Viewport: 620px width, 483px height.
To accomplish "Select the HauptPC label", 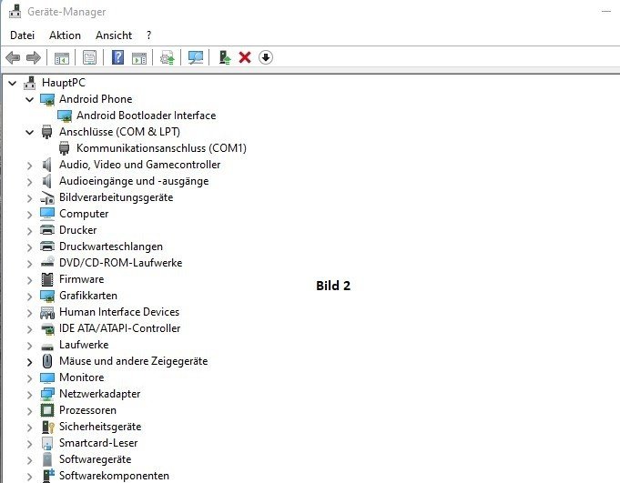I will pyautogui.click(x=64, y=83).
